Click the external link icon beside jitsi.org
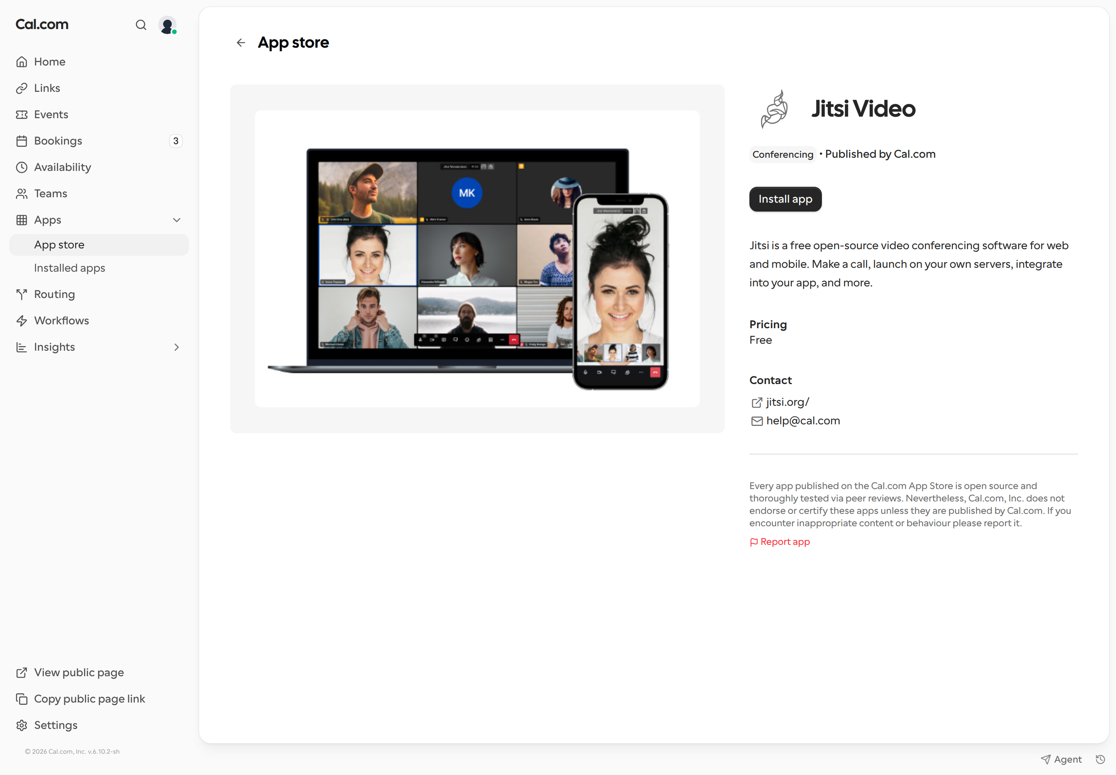 pos(757,403)
